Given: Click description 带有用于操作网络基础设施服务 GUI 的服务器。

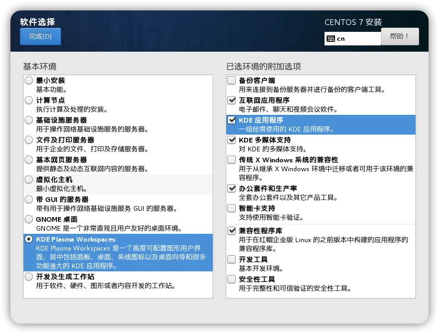Looking at the screenshot, I should 107,209.
